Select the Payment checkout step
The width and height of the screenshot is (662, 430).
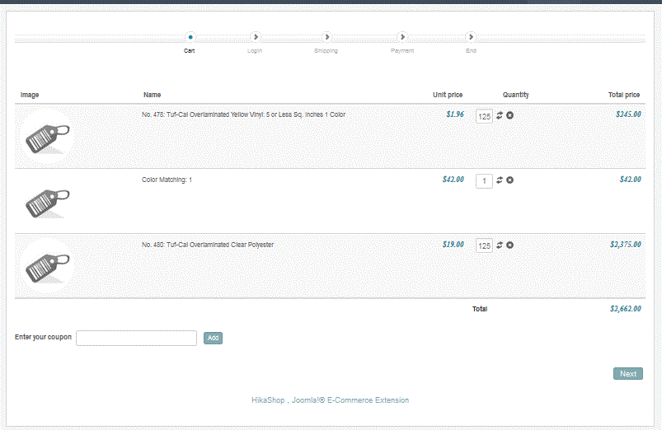point(402,37)
